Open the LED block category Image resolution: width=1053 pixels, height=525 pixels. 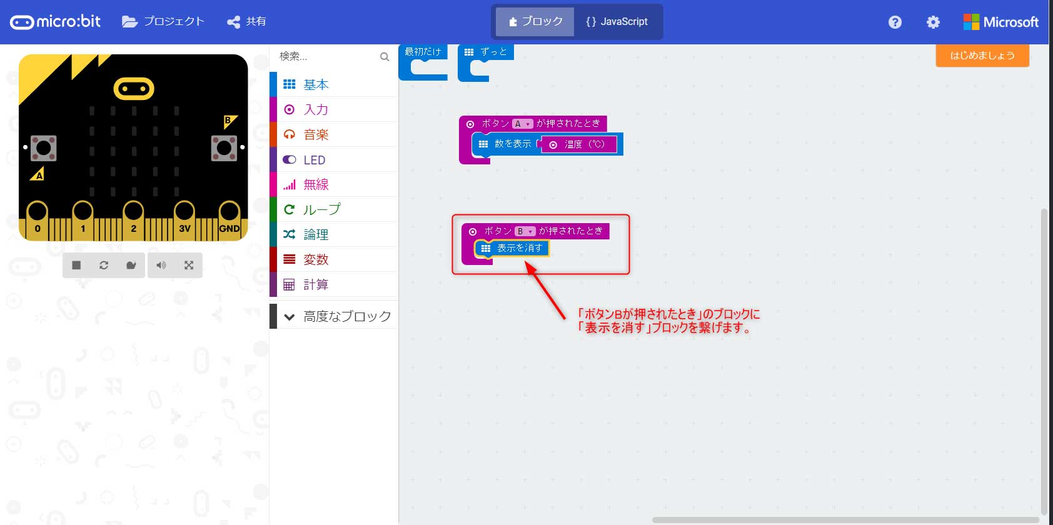click(x=334, y=159)
